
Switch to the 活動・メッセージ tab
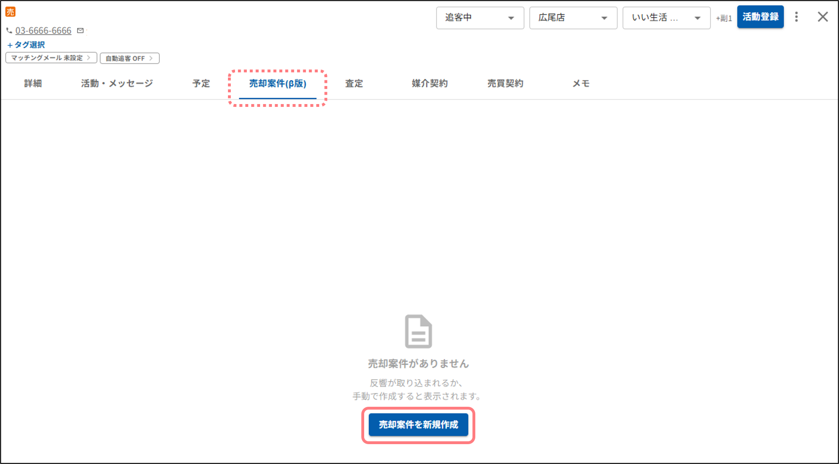coord(117,84)
